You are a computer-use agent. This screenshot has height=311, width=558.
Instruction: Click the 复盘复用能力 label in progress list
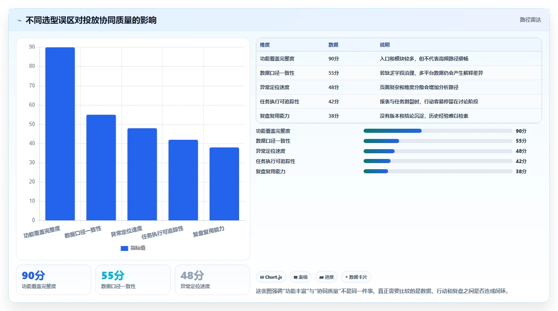[271, 172]
